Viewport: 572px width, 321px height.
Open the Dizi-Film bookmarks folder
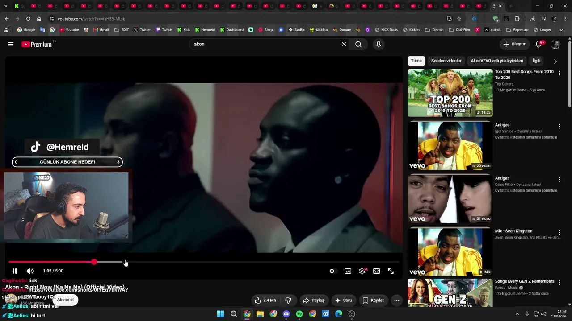pyautogui.click(x=459, y=30)
